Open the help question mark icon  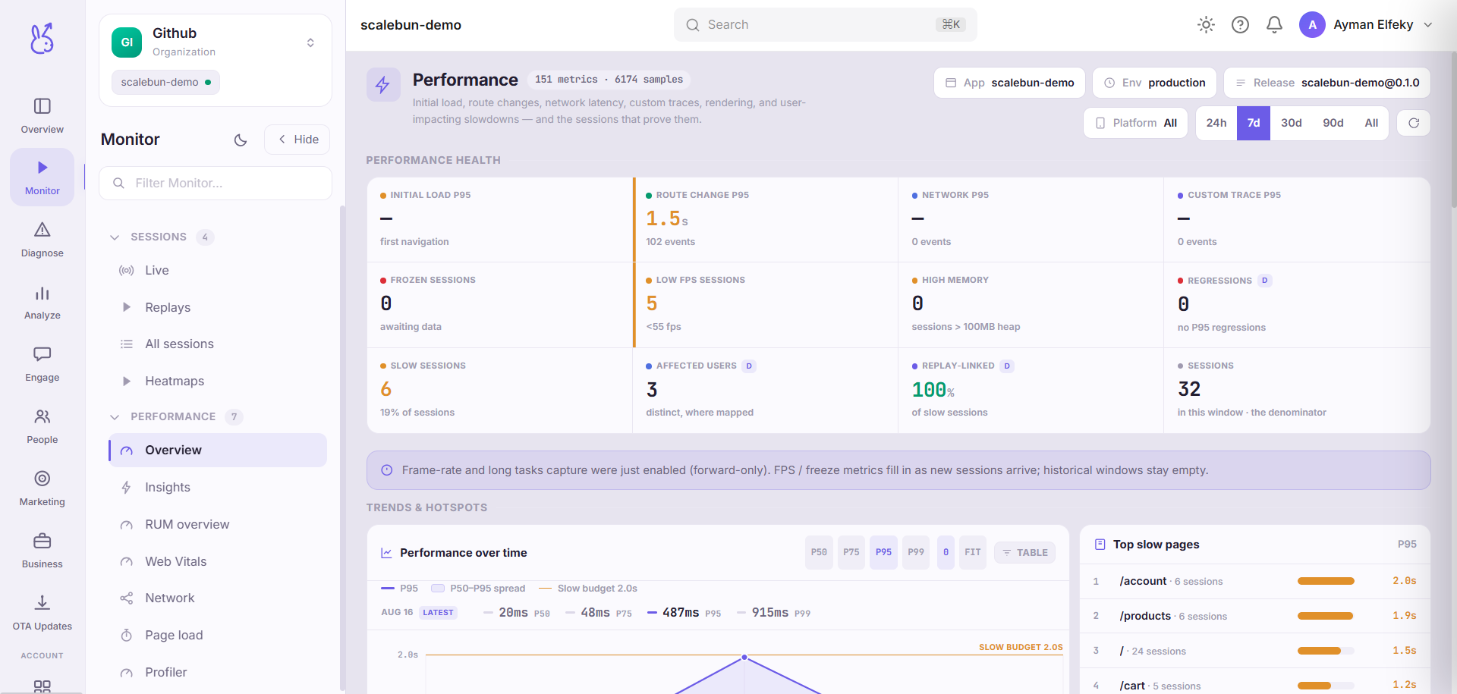pos(1240,25)
